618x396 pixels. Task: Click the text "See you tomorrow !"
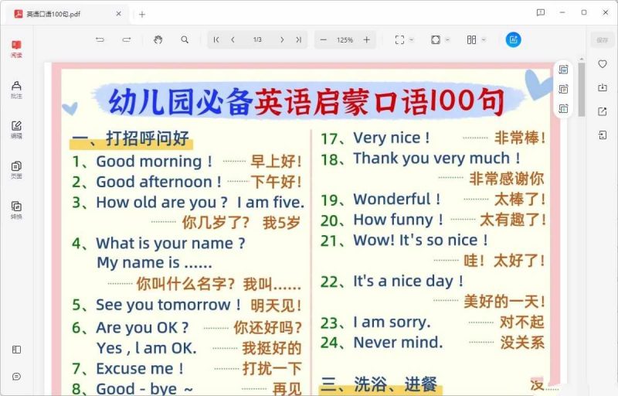pos(168,305)
